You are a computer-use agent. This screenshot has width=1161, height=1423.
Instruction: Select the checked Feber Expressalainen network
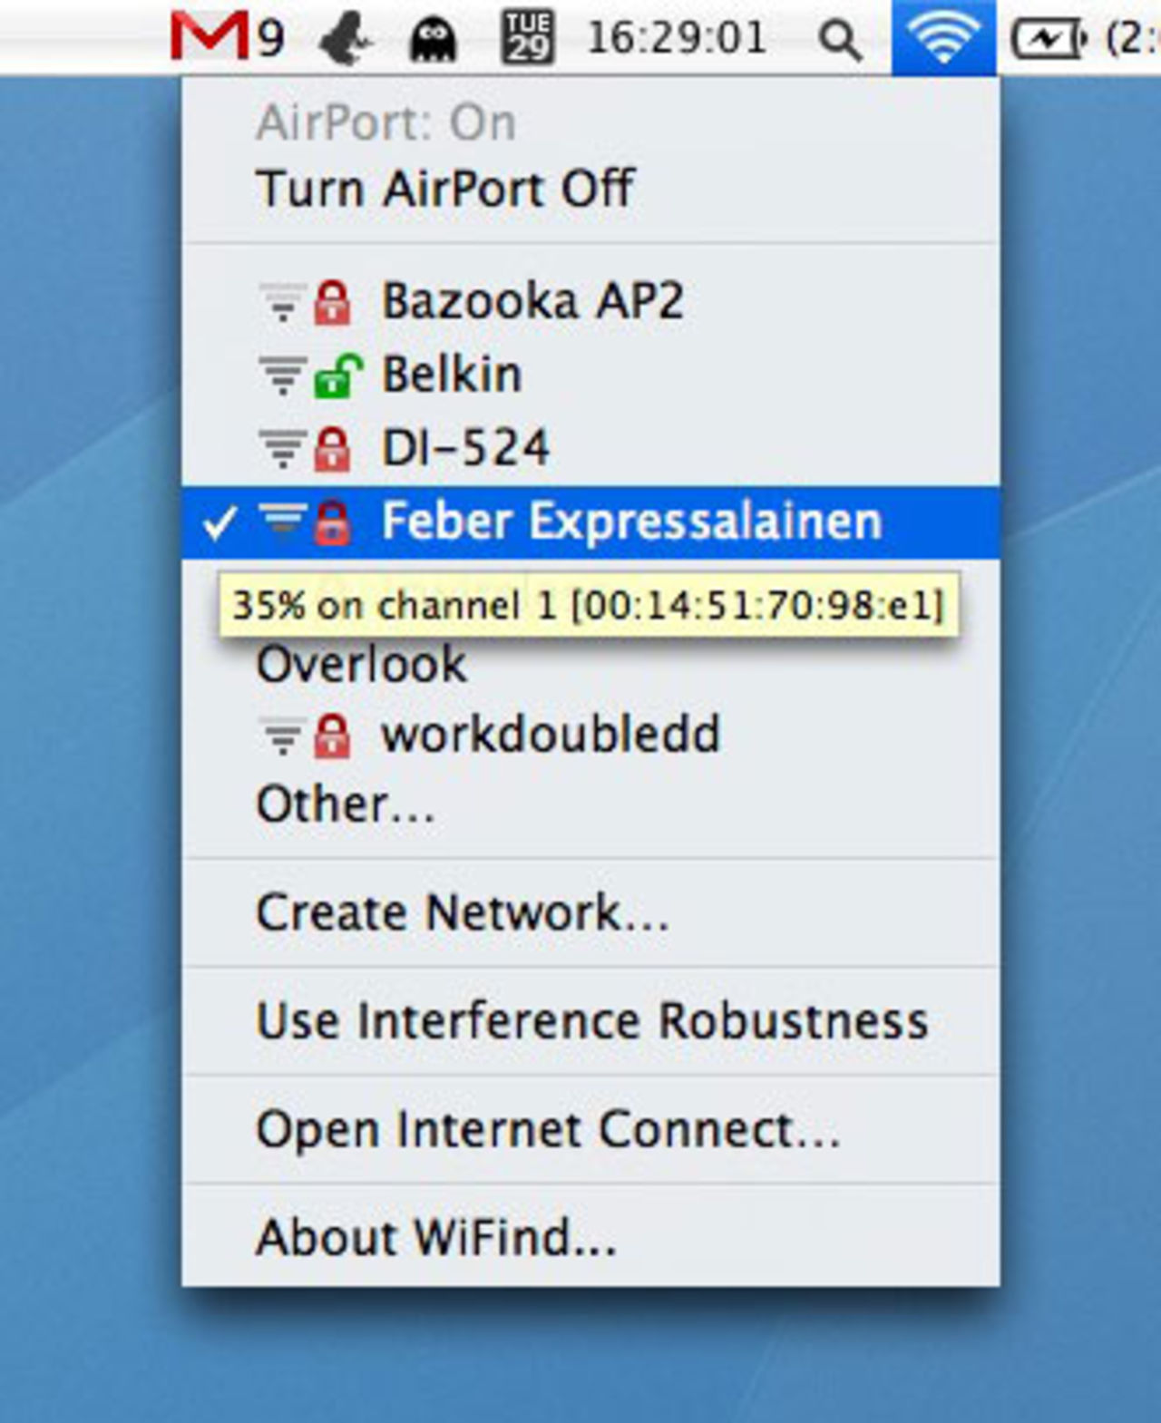click(630, 522)
